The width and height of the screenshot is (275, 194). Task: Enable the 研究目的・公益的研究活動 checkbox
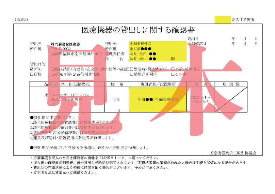click(x=53, y=74)
